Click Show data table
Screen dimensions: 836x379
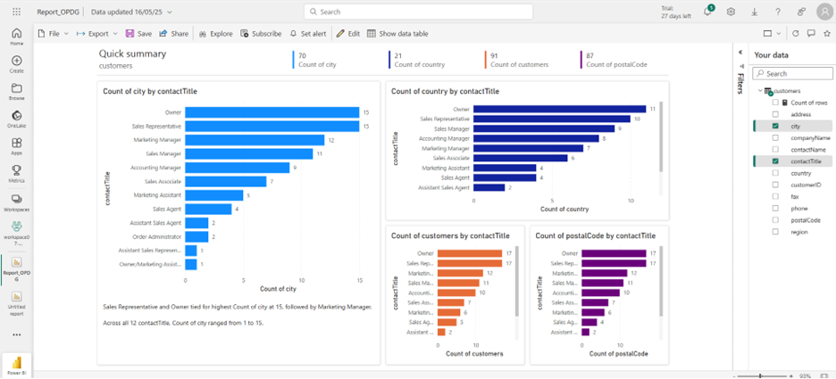[x=397, y=34]
